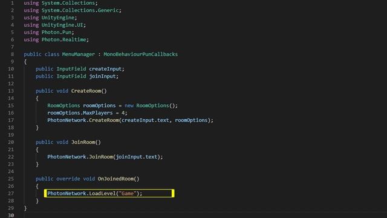Click line number 13 in the gutter

11,91
